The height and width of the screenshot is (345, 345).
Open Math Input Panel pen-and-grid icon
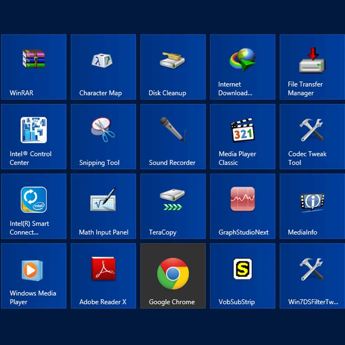pyautogui.click(x=103, y=199)
